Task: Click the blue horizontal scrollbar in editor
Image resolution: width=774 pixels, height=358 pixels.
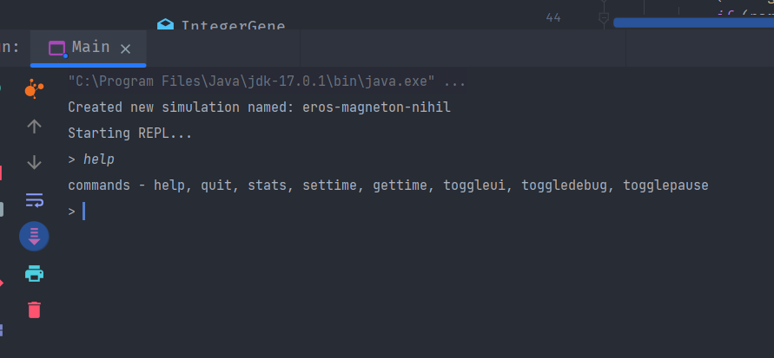Action: pyautogui.click(x=693, y=23)
